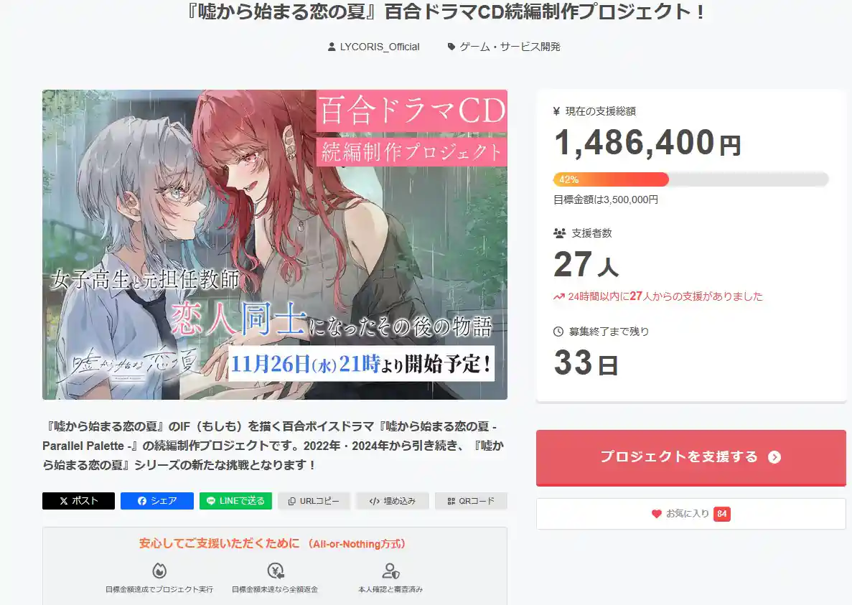Click the identity verified icon 本人確認と審査済み
852x605 pixels.
[x=390, y=571]
